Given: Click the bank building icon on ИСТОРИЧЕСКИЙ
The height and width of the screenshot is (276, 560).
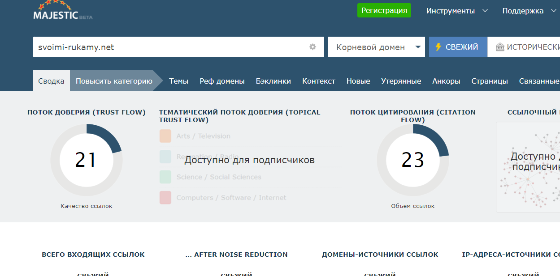Looking at the screenshot, I should coord(500,47).
